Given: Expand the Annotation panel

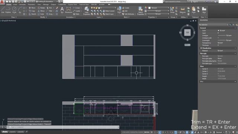Looking at the screenshot, I should click(71, 17).
